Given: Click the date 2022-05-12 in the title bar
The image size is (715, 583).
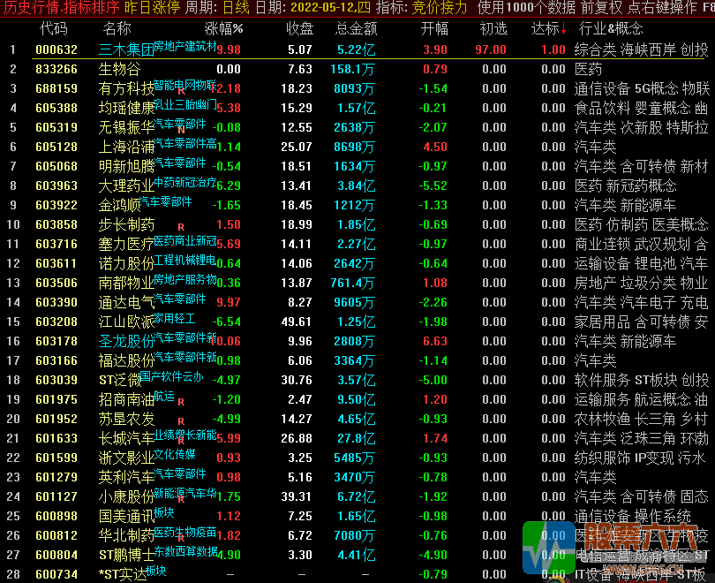Looking at the screenshot, I should [329, 8].
